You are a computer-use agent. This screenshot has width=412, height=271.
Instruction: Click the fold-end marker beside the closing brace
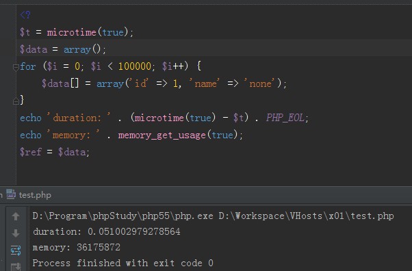[x=16, y=101]
